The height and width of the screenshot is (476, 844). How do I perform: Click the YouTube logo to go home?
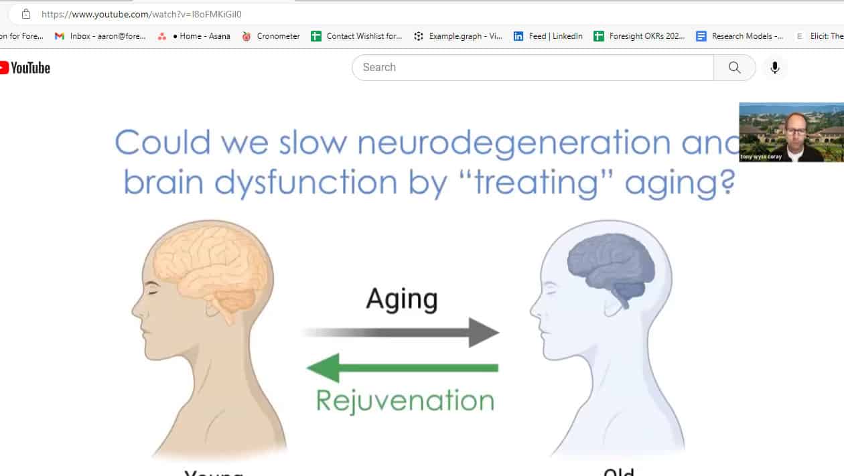coord(25,68)
